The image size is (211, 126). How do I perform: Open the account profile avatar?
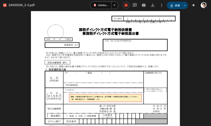pyautogui.click(x=204, y=5)
